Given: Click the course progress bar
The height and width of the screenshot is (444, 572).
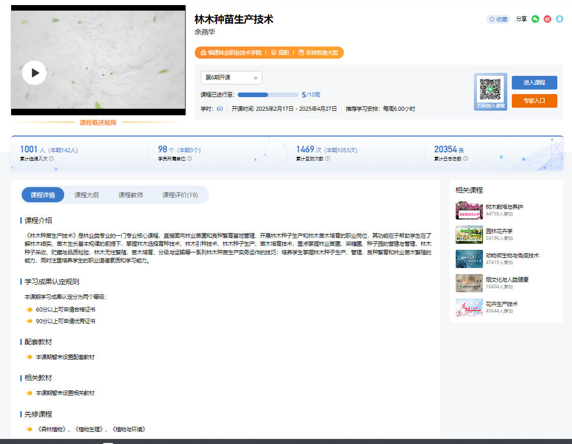Looking at the screenshot, I should click(268, 95).
